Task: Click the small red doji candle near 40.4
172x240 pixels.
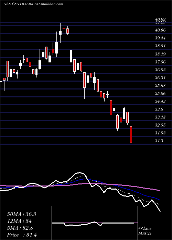Action: (64, 29)
